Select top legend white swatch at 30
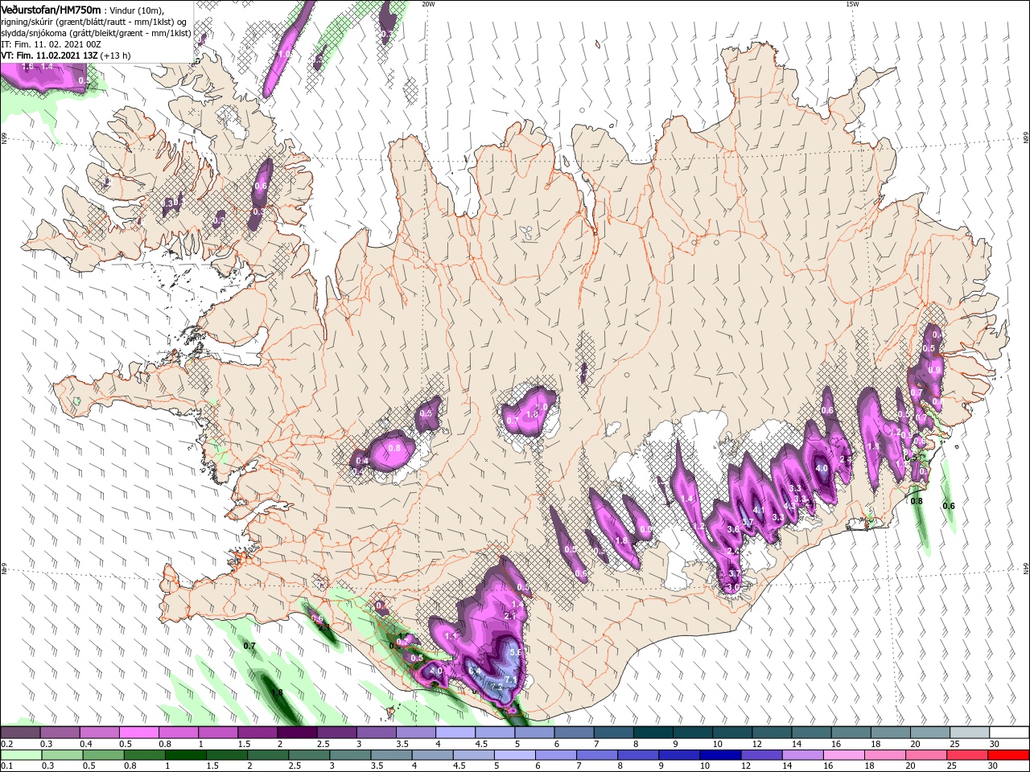Viewport: 1030px width, 772px height. pyautogui.click(x=1009, y=733)
